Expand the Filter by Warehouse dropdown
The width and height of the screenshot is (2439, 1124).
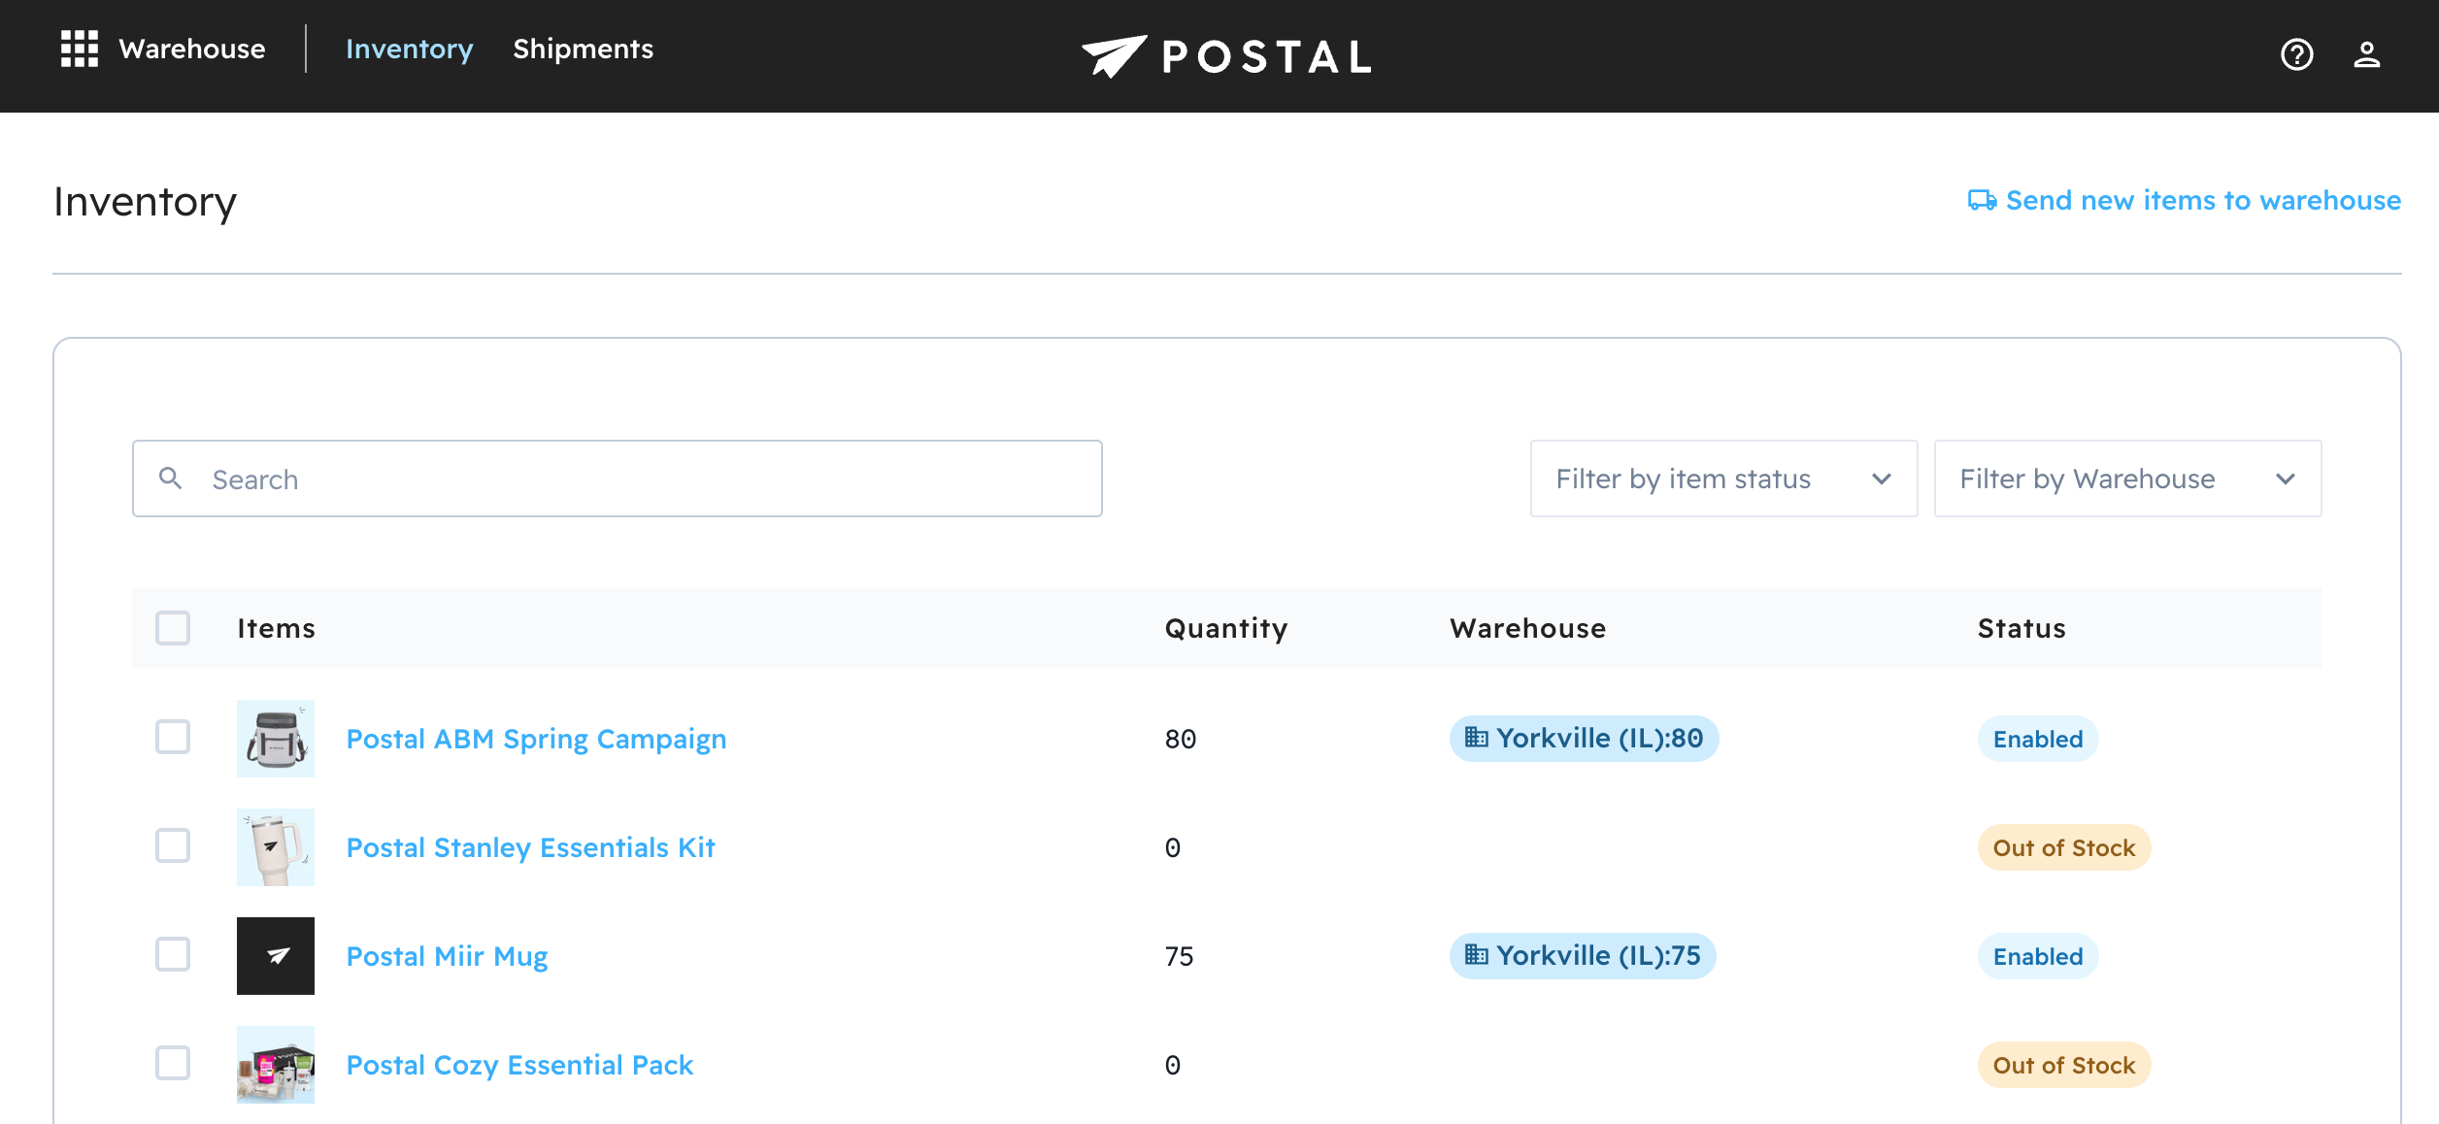point(2126,479)
